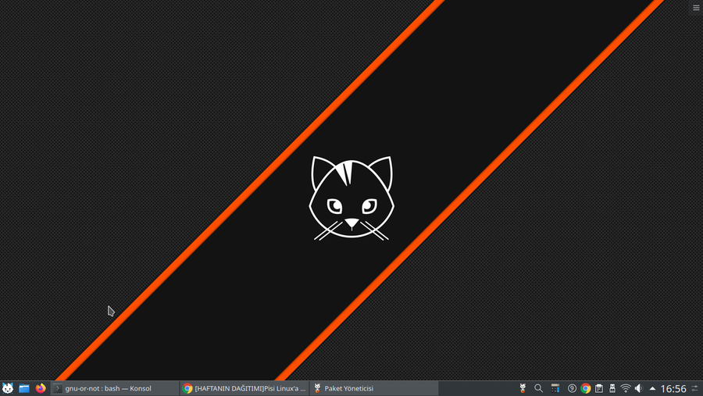
Task: Click the Chrome icon in the system tray
Action: tap(586, 388)
